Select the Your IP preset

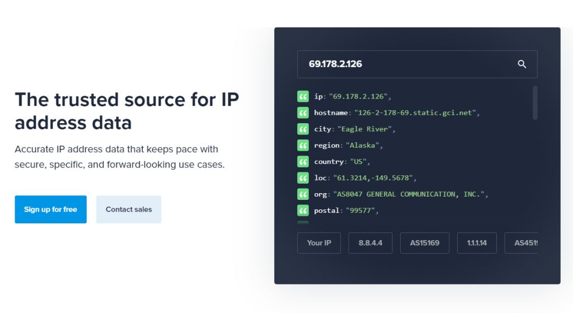[x=319, y=243]
